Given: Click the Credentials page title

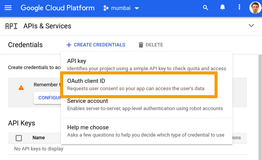Looking at the screenshot, I should click(25, 45).
